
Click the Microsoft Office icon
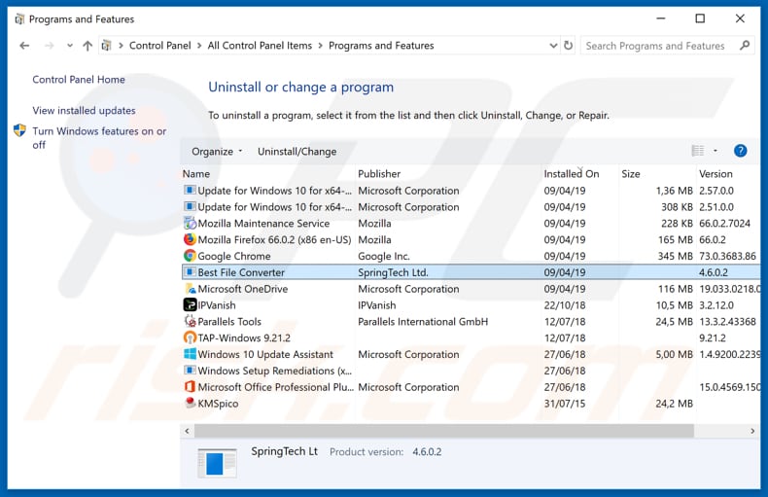click(x=190, y=387)
